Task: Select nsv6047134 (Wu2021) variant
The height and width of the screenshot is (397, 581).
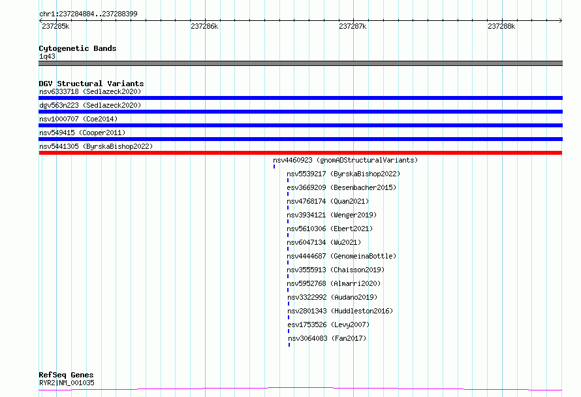Action: [x=324, y=242]
